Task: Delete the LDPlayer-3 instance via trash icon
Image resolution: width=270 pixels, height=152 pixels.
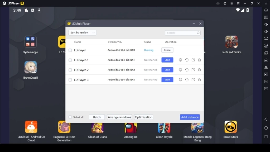Action: click(199, 79)
